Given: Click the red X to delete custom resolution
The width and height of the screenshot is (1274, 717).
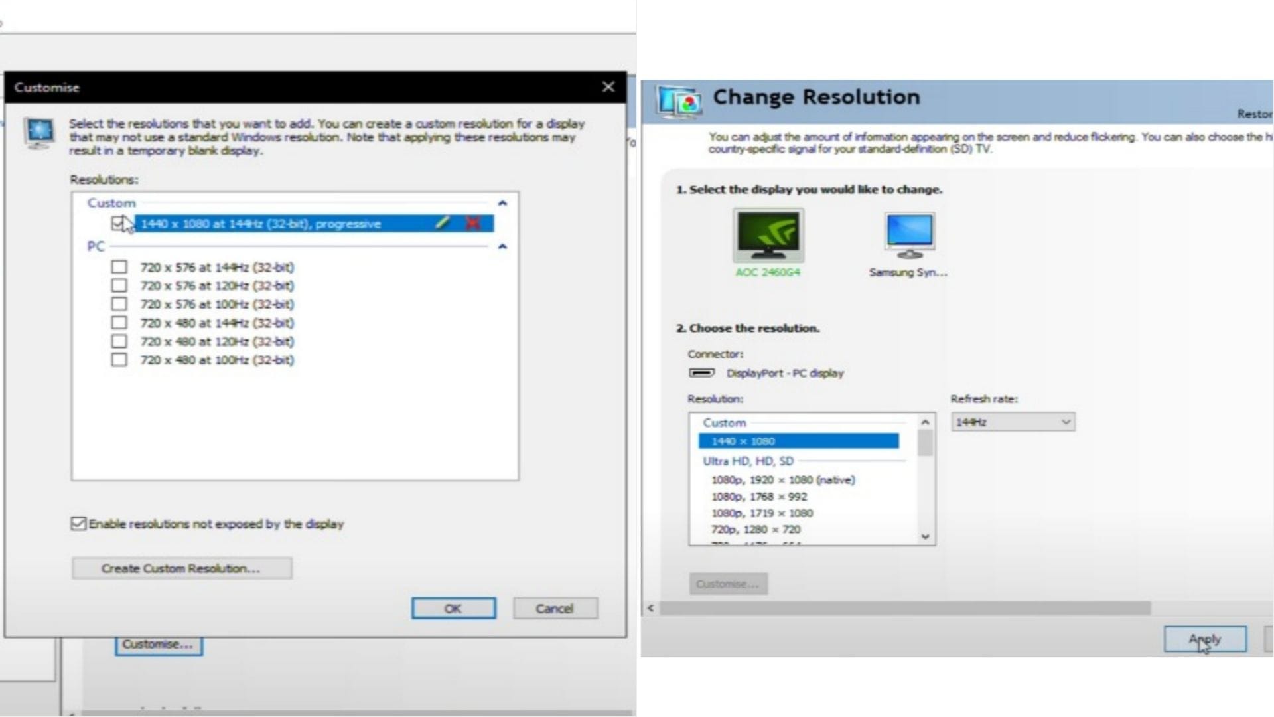Looking at the screenshot, I should pyautogui.click(x=472, y=223).
